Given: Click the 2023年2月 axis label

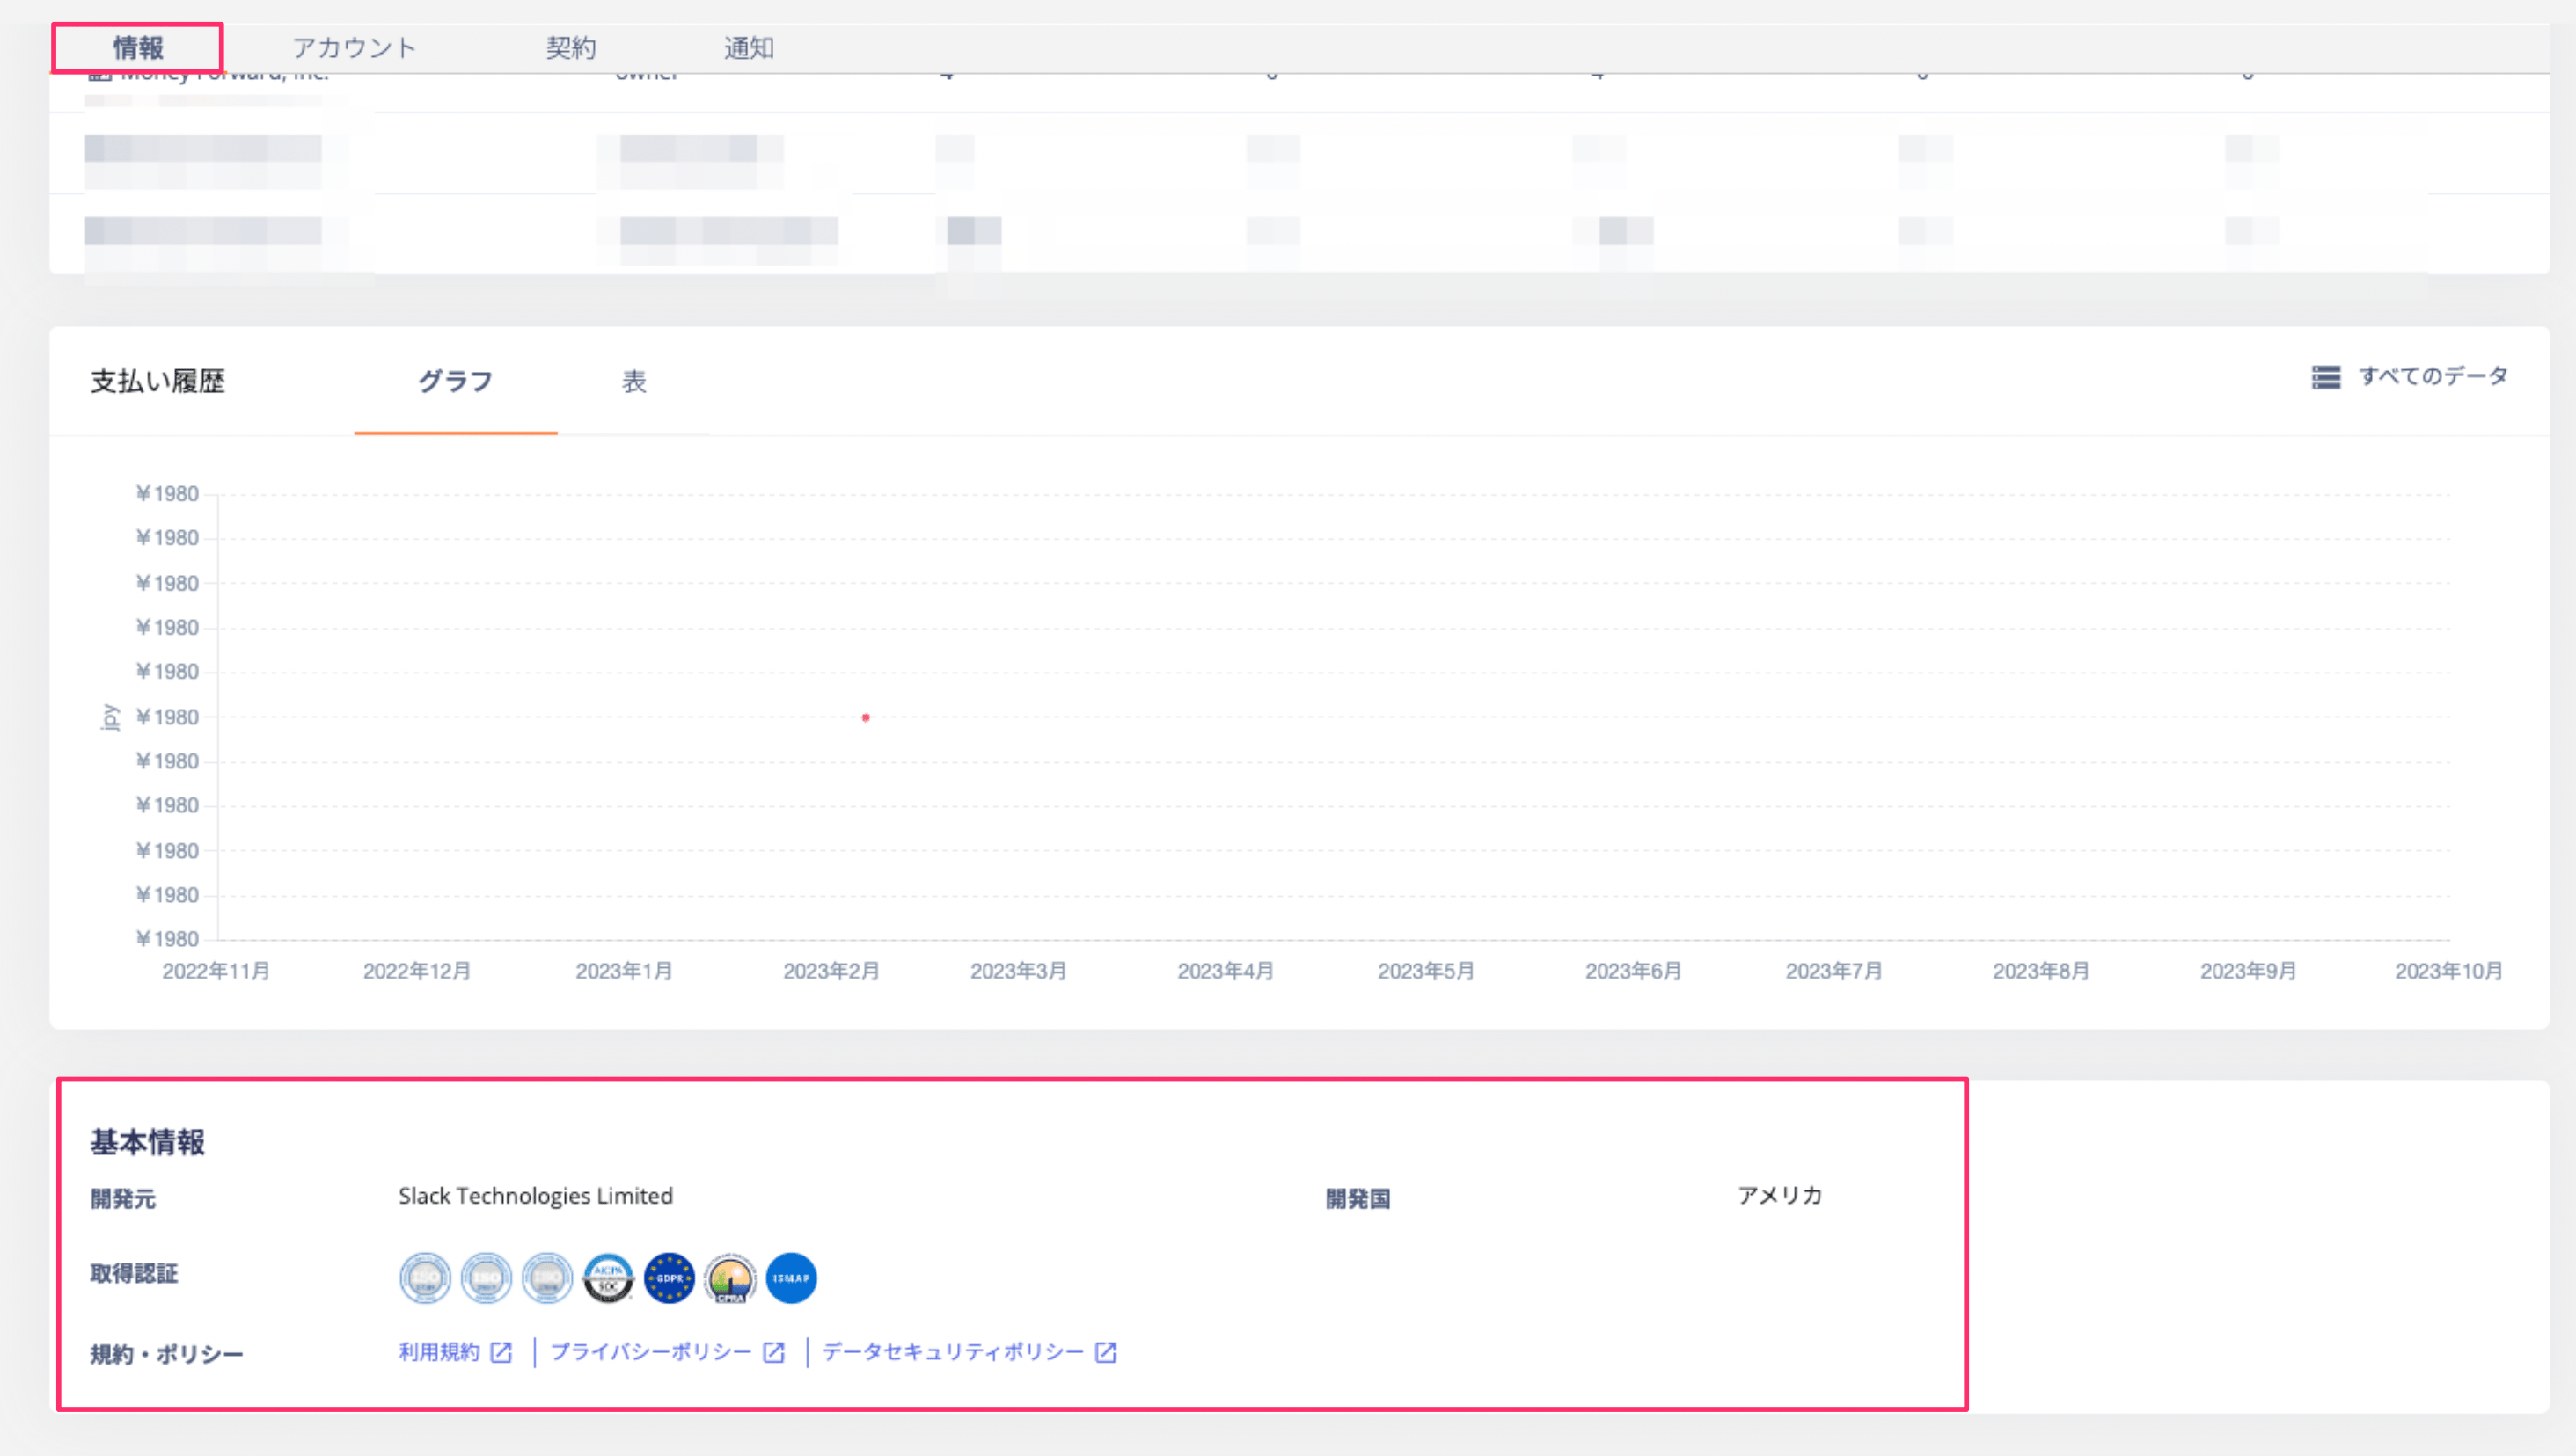Looking at the screenshot, I should (x=831, y=971).
